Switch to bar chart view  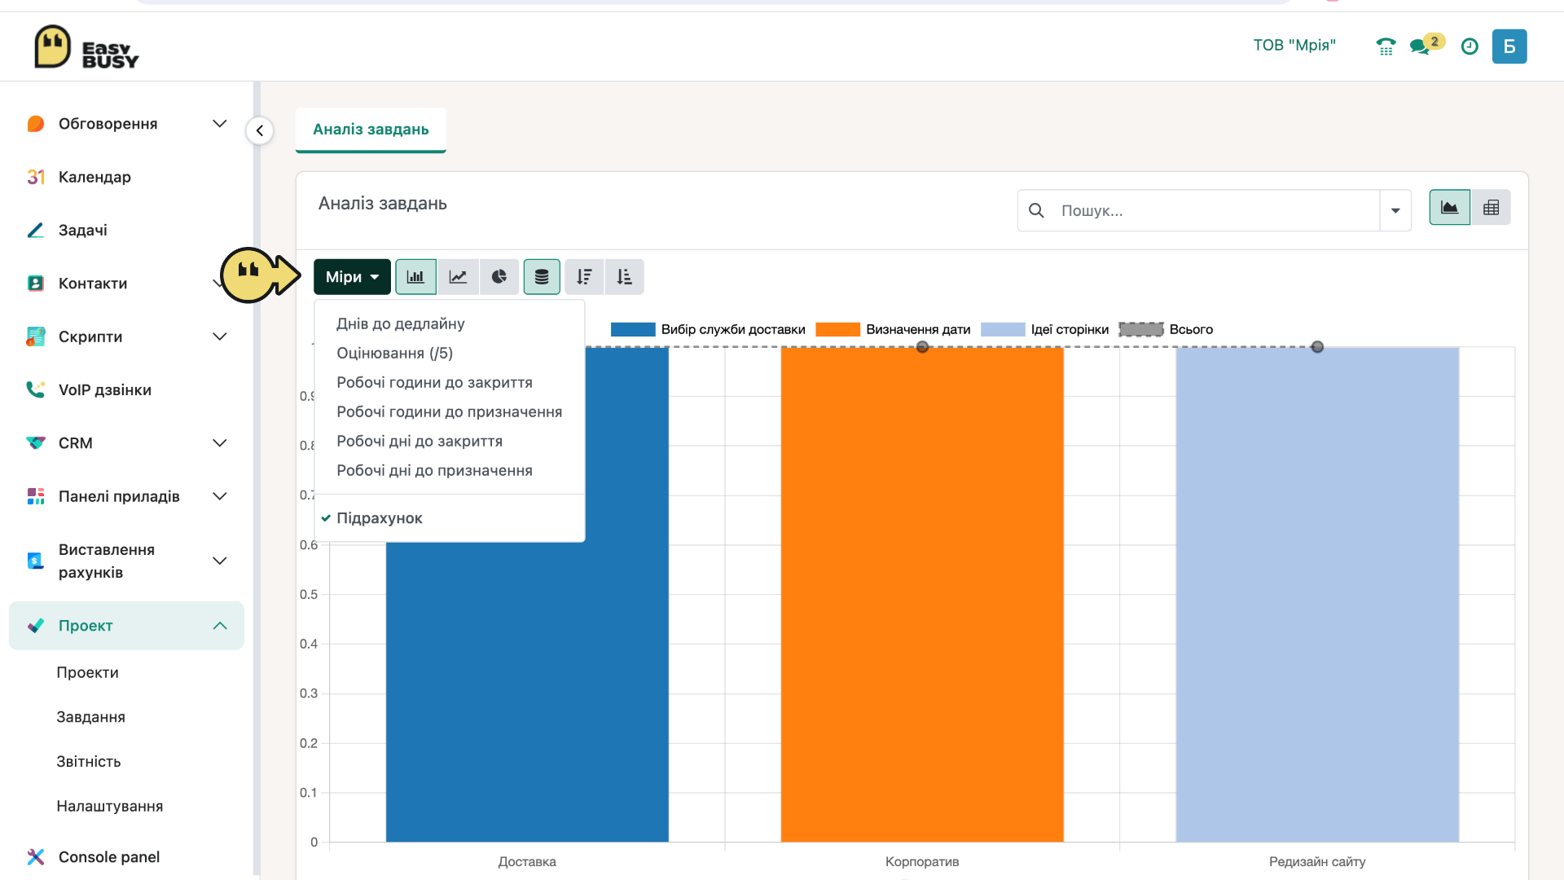(415, 277)
